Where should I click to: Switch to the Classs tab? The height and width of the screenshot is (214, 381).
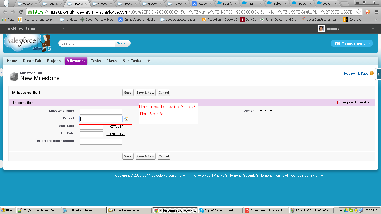point(112,61)
